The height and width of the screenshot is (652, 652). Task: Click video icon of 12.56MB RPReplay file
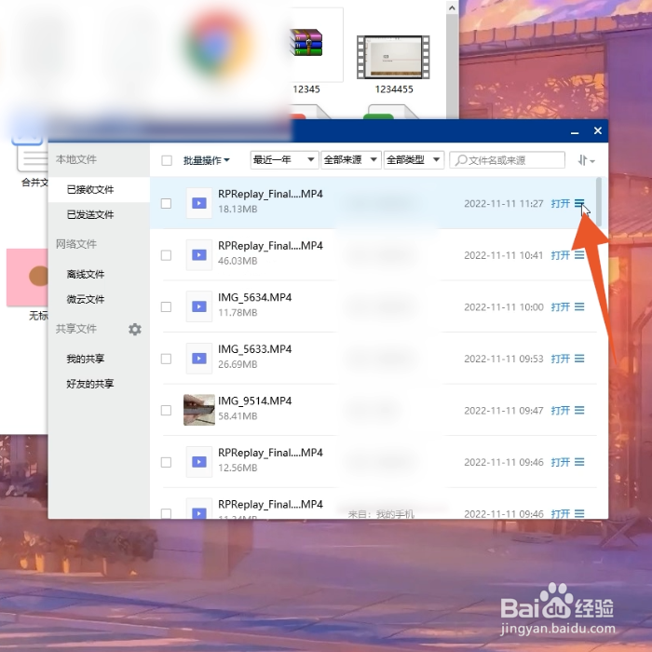click(x=199, y=462)
